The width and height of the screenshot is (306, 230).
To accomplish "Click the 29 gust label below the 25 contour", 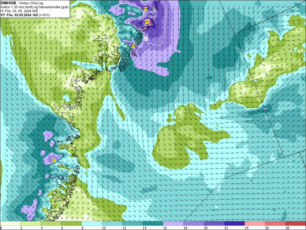I will click(133, 46).
